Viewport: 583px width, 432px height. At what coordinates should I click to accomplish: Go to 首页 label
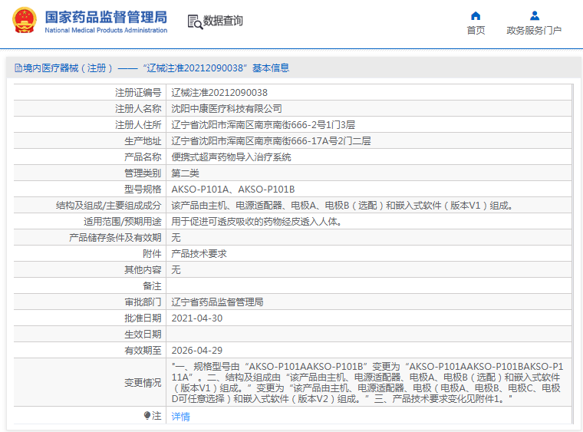pos(476,31)
